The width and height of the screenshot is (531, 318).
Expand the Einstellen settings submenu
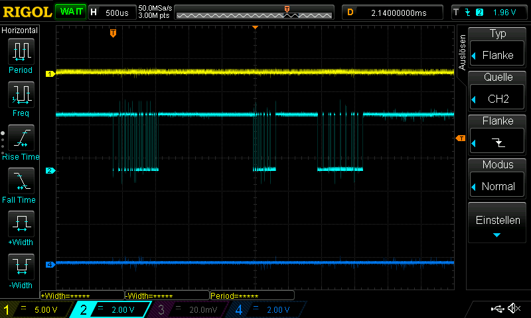497,223
